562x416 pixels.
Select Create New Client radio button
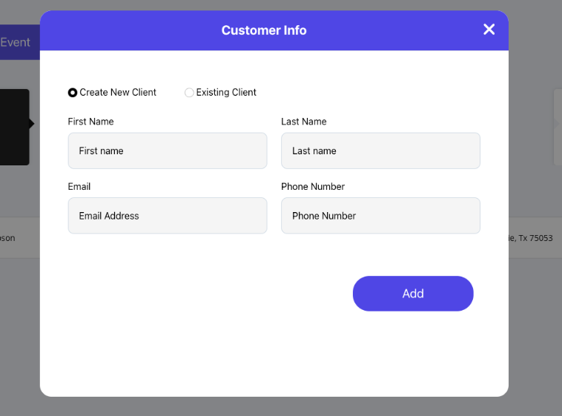click(73, 93)
